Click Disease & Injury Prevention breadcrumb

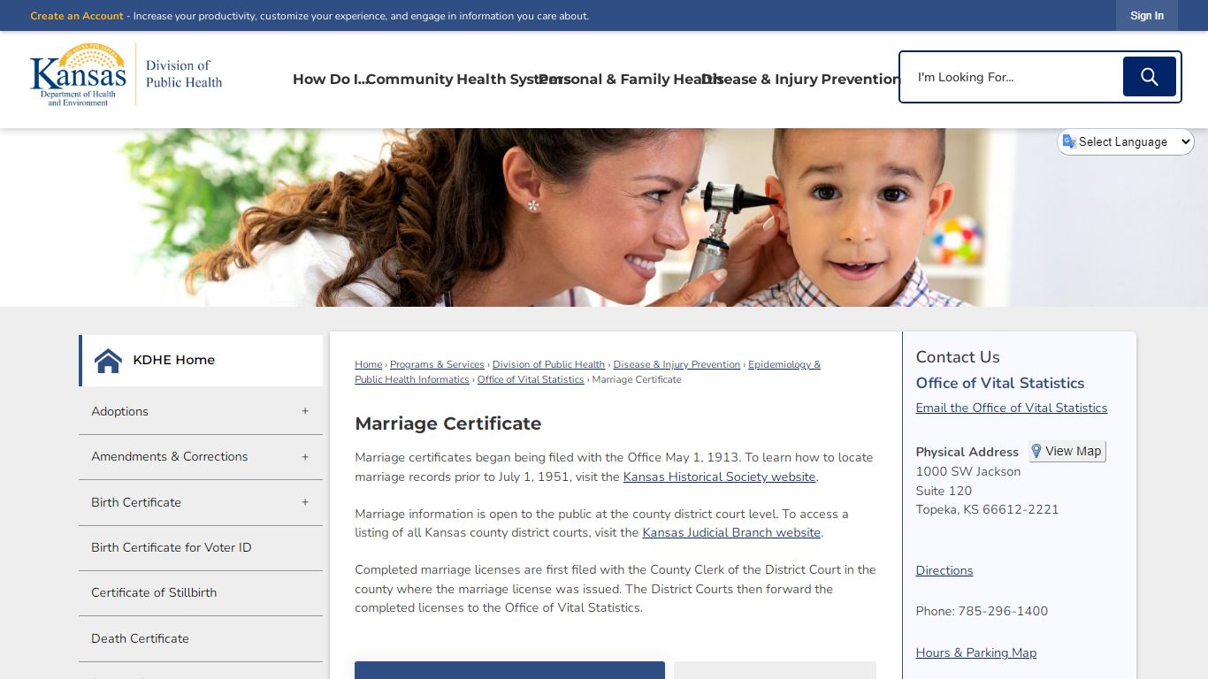click(677, 364)
